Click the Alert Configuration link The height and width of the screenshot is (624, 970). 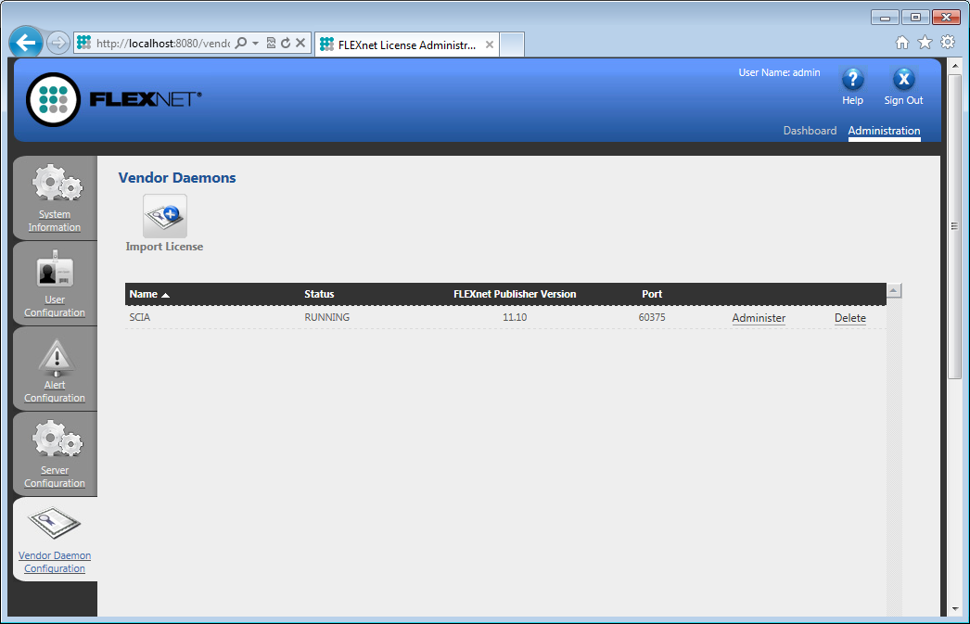click(55, 391)
